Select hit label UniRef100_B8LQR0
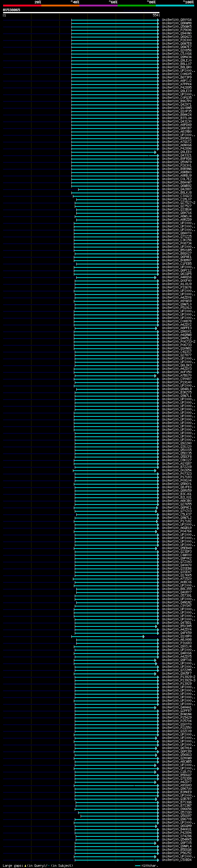 (x=177, y=67)
